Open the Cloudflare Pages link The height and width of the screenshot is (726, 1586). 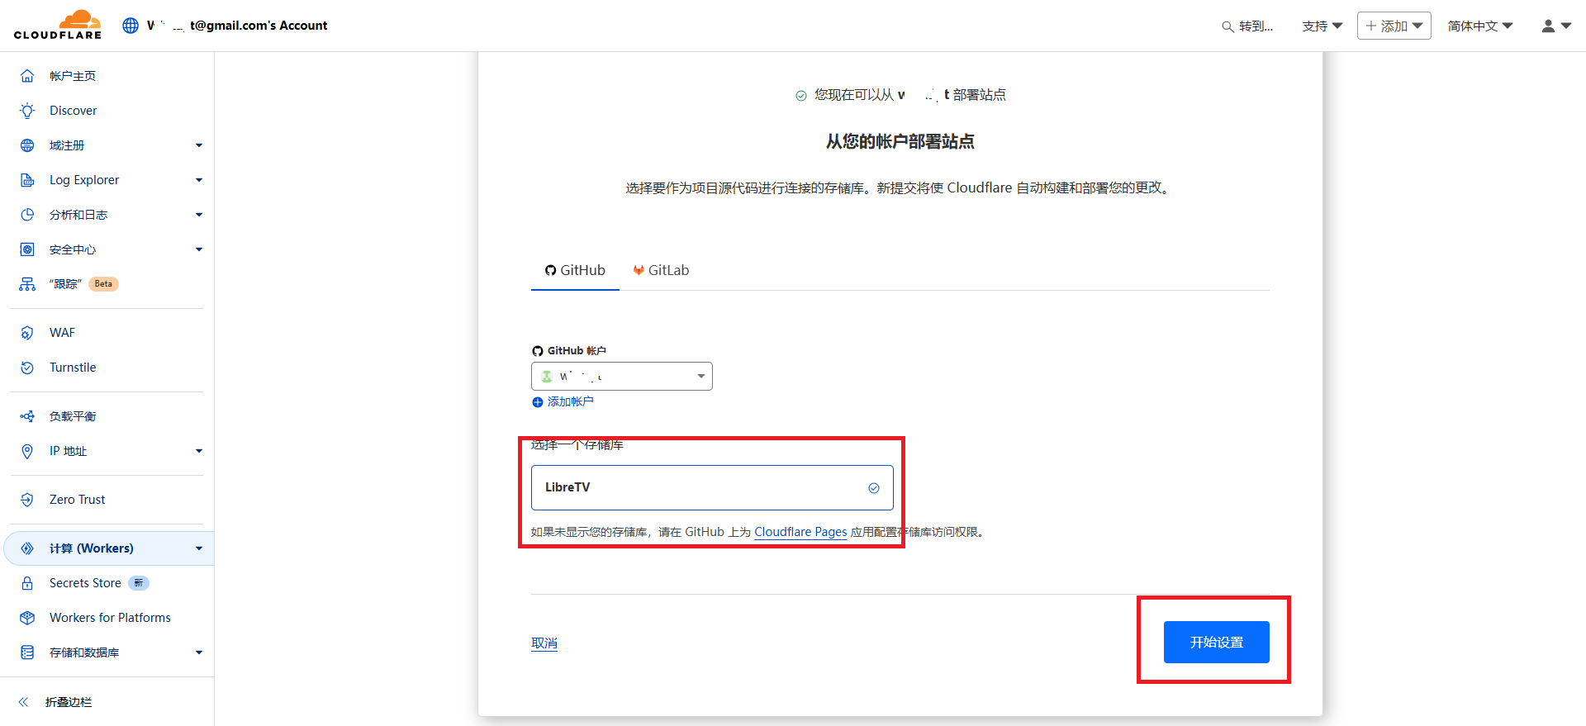[x=800, y=532]
